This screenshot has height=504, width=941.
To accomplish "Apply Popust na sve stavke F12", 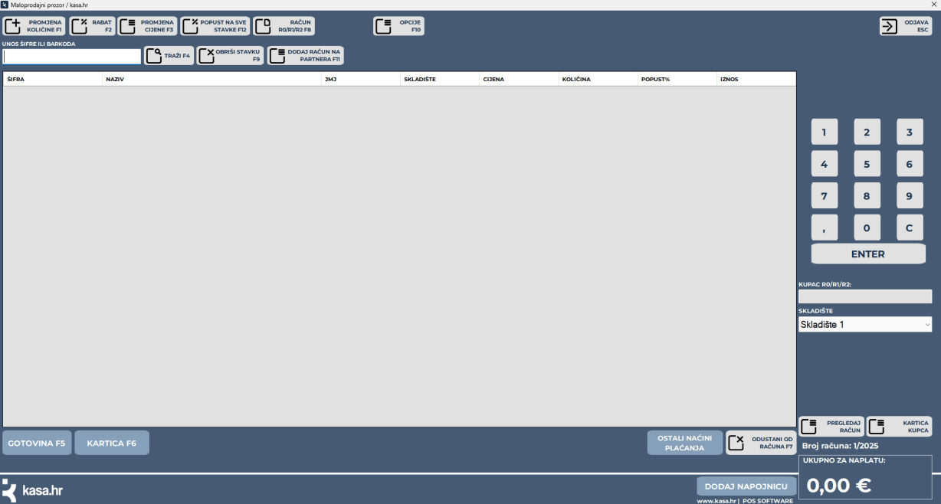I will (215, 26).
